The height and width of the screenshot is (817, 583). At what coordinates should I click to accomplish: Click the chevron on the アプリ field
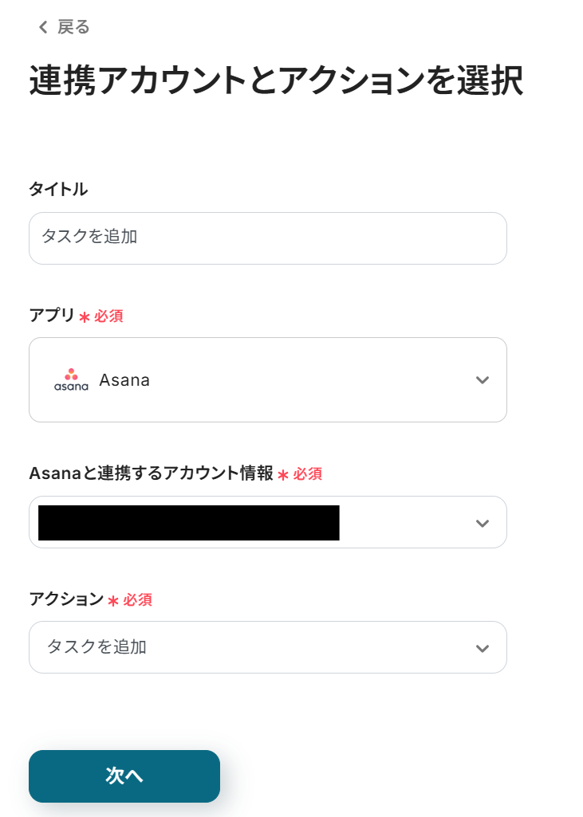click(x=483, y=380)
